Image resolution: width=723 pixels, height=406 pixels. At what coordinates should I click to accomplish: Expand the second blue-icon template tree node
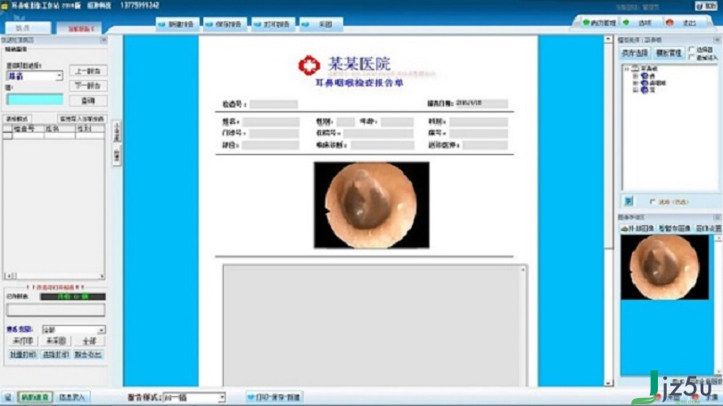point(636,84)
